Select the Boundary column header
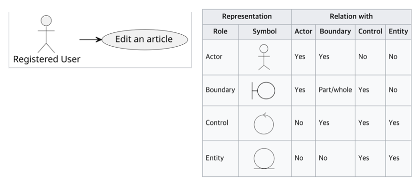 [x=335, y=32]
